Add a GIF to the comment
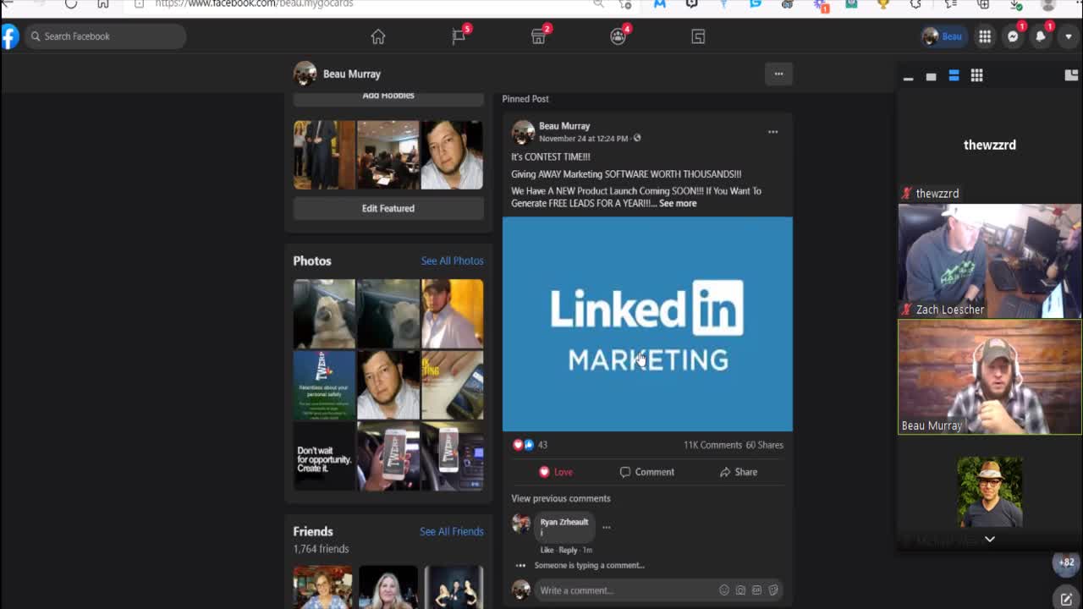This screenshot has width=1083, height=609. coord(756,590)
